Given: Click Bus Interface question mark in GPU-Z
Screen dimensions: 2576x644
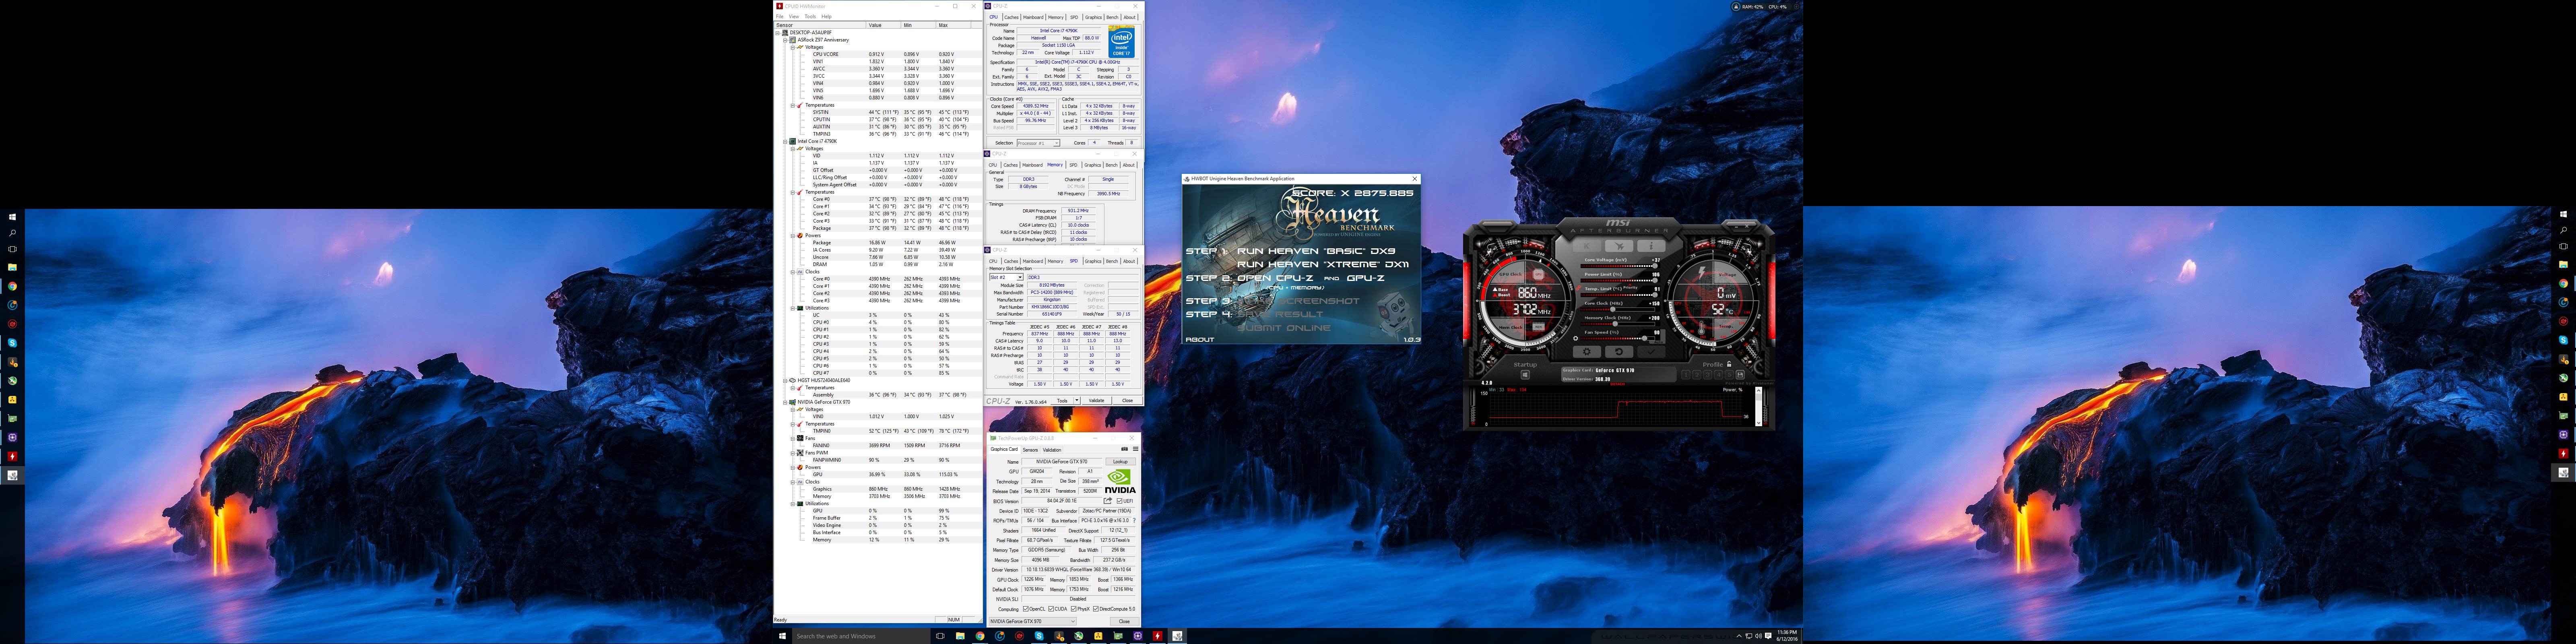Looking at the screenshot, I should pos(1134,521).
